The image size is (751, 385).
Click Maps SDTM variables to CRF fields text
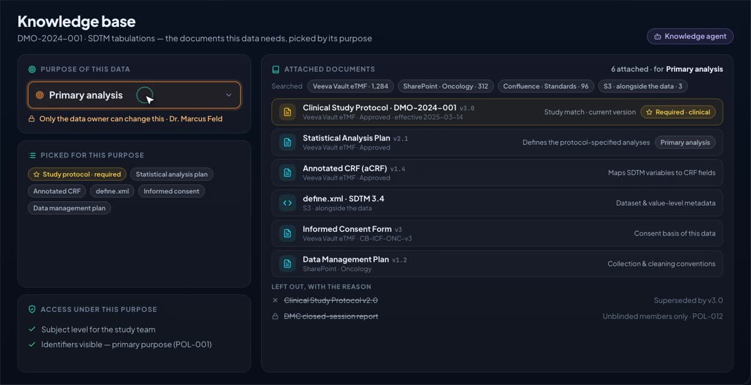[x=662, y=172]
